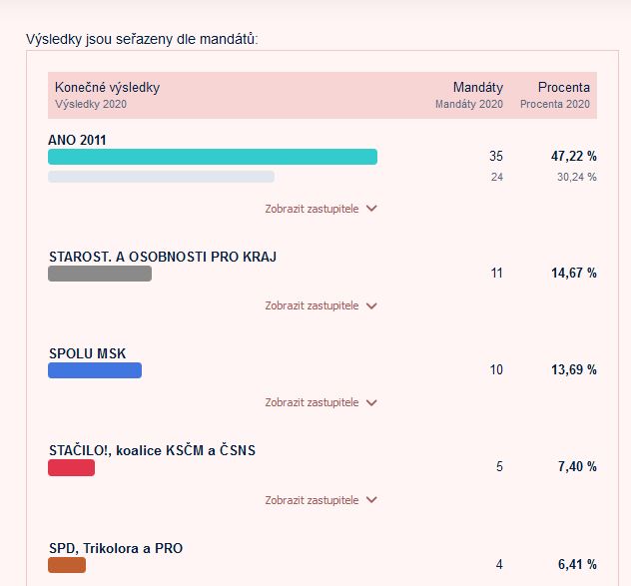Click 'Zobrazit zastupitele' text under STAROST. A OSOBNOSTI
631x586 pixels.
coord(312,306)
